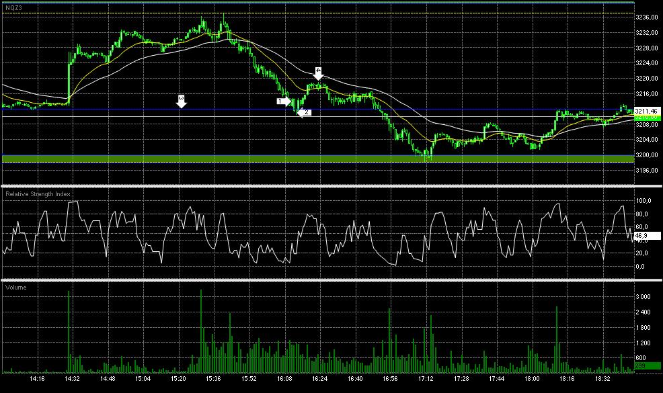Click the 46,9 RSI value tag
The height and width of the screenshot is (393, 663).
tap(647, 235)
